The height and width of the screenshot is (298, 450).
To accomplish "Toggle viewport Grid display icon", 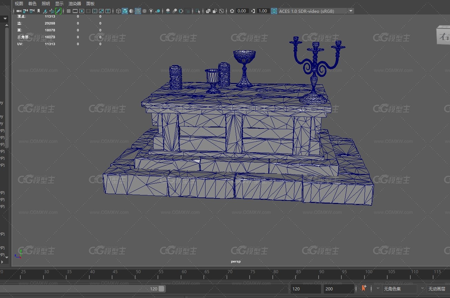I will [68, 11].
